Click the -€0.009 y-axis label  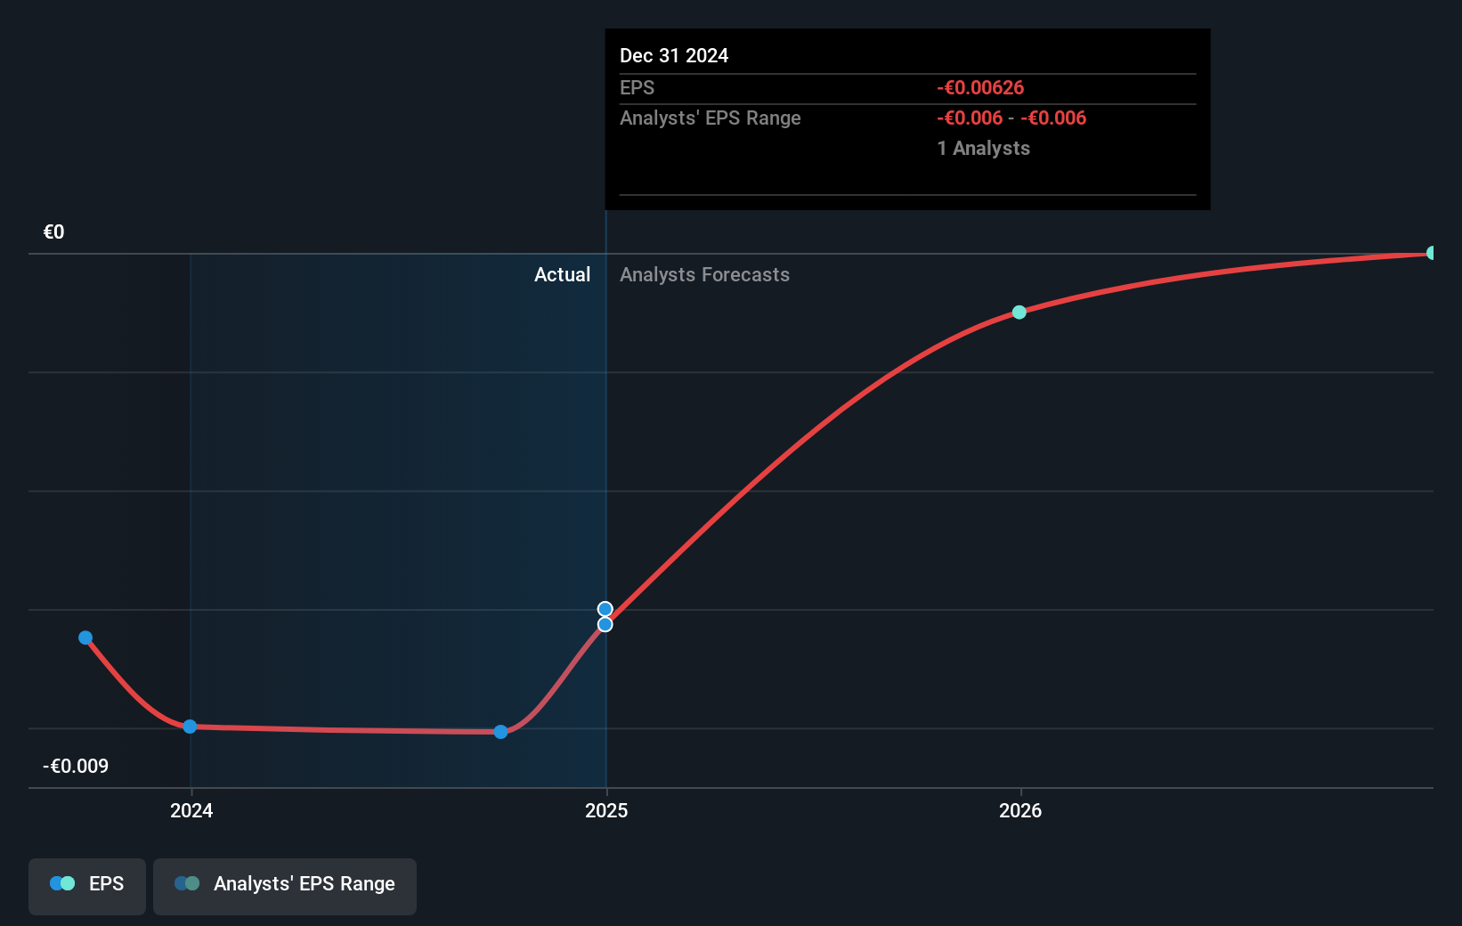pos(76,767)
